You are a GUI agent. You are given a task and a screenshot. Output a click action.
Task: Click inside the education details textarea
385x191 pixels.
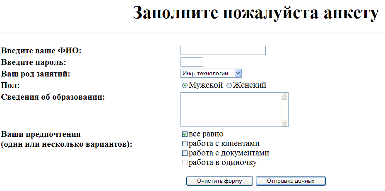click(231, 110)
